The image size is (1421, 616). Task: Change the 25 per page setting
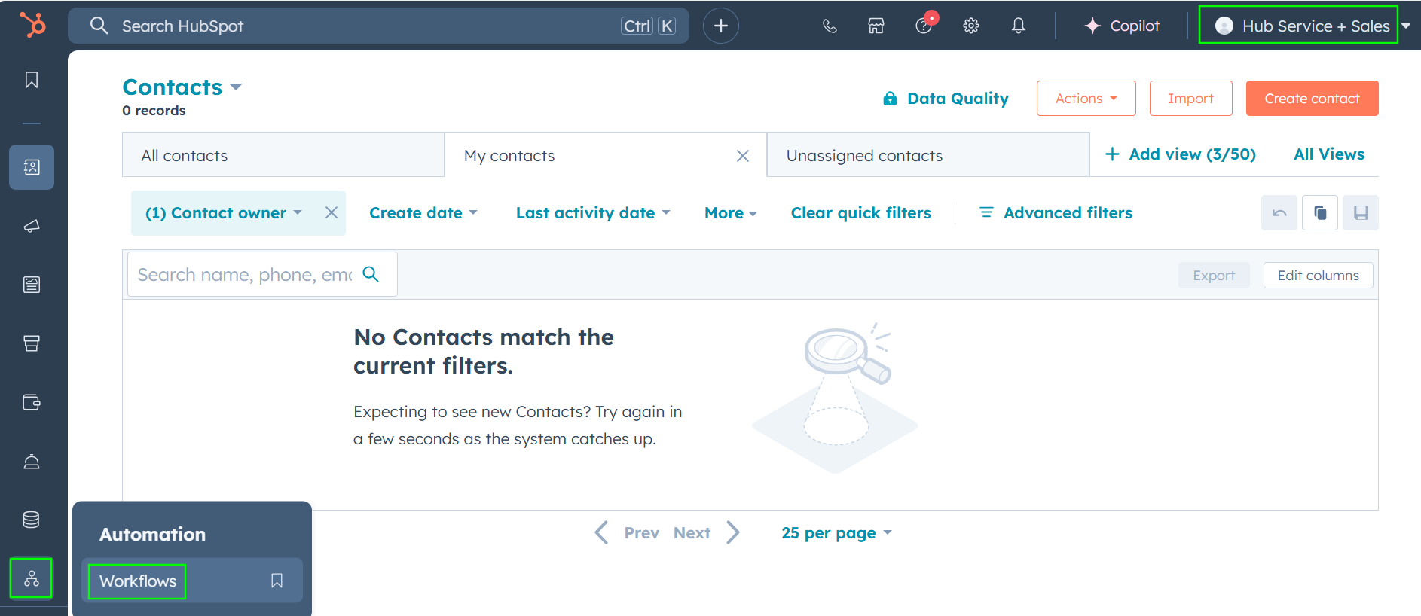836,533
